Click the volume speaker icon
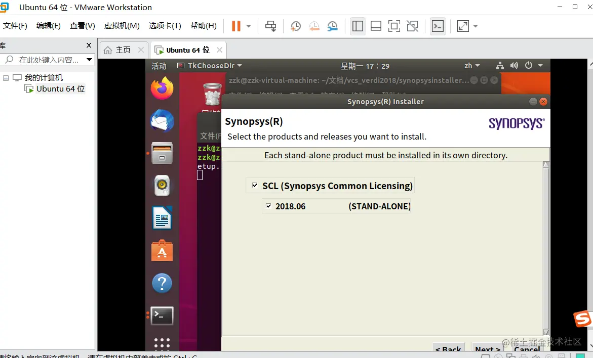This screenshot has height=358, width=593. (514, 66)
